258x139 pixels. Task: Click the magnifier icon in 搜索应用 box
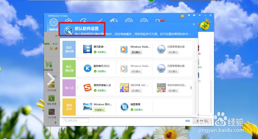tap(66, 120)
